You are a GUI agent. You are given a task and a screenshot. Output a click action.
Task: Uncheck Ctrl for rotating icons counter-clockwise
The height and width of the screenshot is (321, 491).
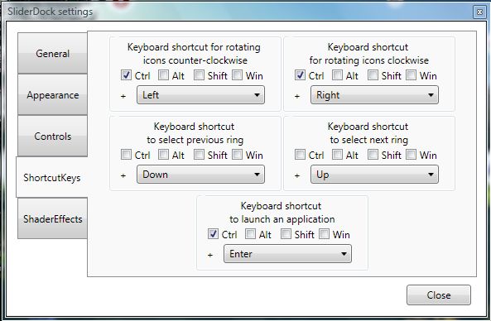(126, 75)
